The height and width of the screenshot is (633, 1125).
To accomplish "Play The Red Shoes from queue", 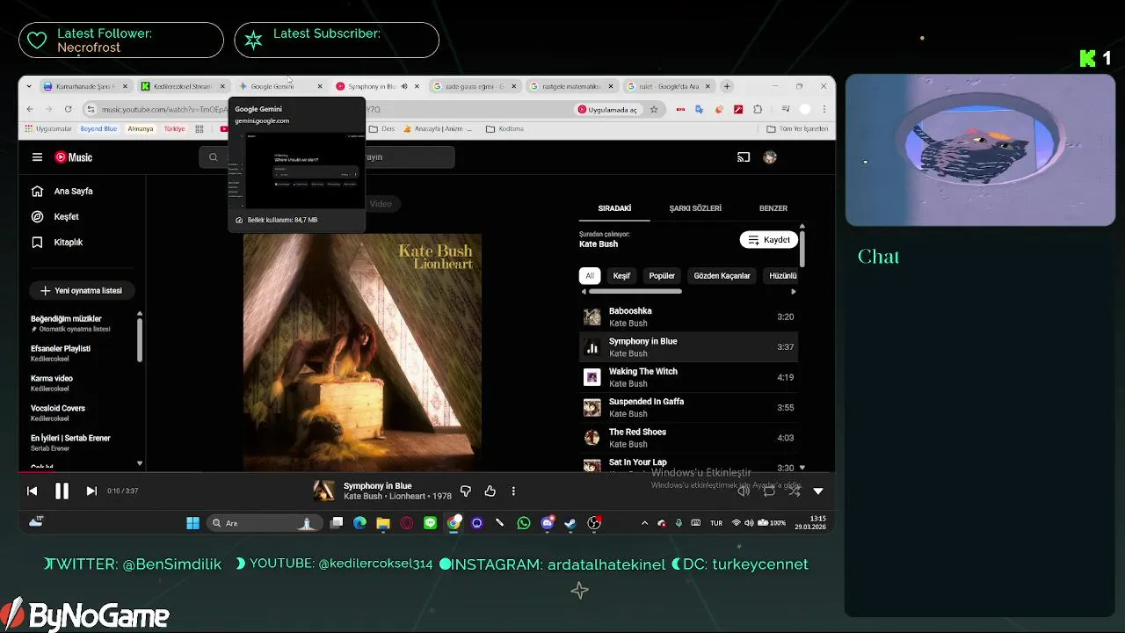I will pos(688,438).
